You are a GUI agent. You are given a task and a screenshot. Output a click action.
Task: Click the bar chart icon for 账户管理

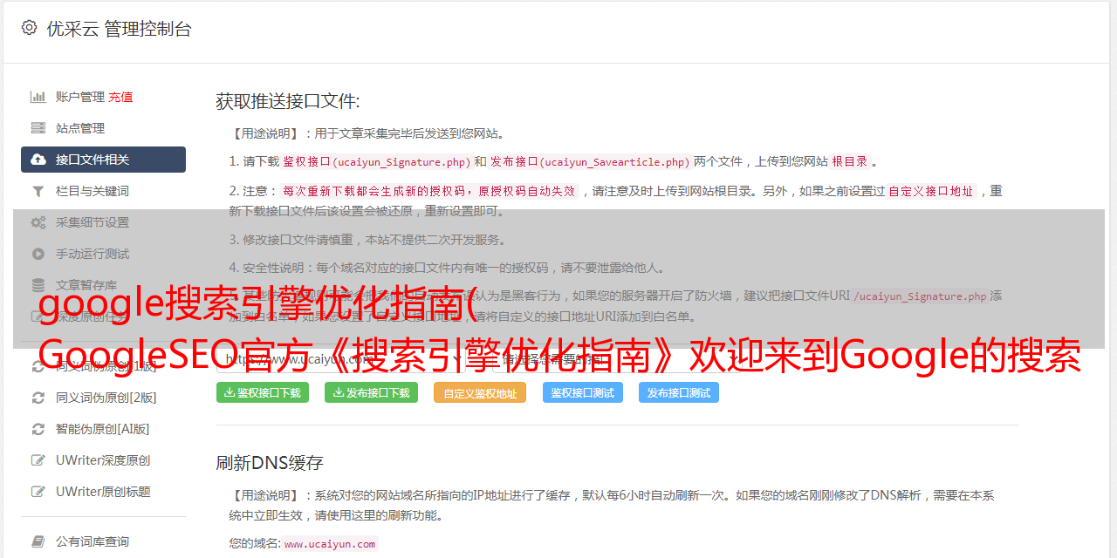point(38,97)
